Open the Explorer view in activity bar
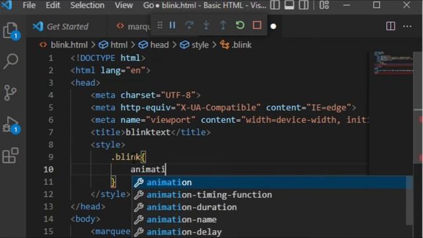The image size is (423, 238). point(11,31)
